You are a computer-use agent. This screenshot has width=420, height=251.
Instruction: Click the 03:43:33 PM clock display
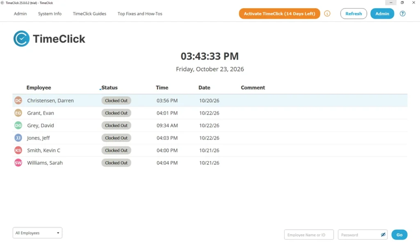coord(210,56)
